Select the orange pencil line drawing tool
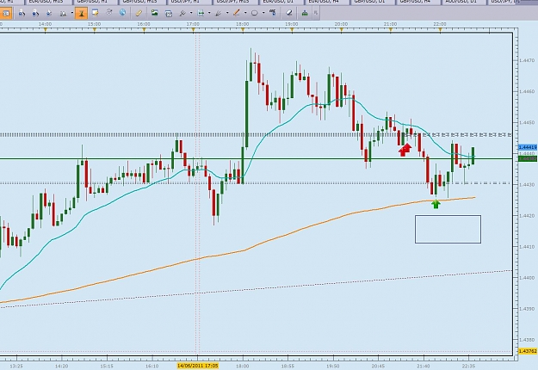538x370 pixels. (x=237, y=13)
